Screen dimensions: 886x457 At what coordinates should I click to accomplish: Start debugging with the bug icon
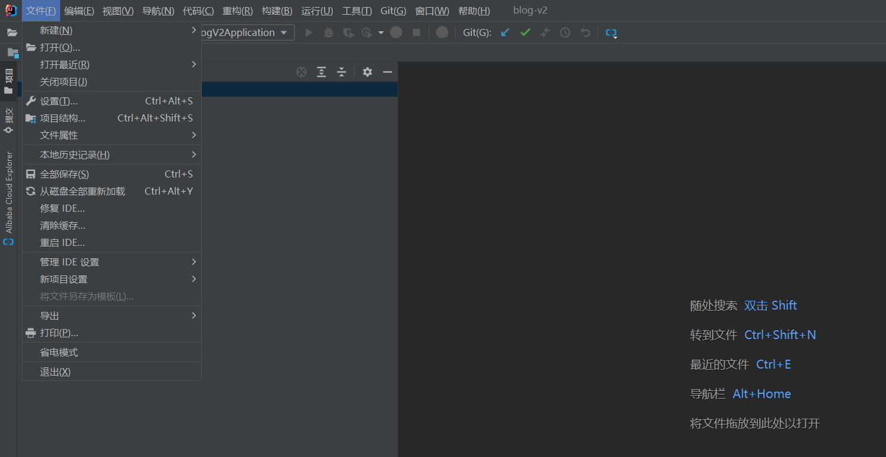(x=329, y=32)
